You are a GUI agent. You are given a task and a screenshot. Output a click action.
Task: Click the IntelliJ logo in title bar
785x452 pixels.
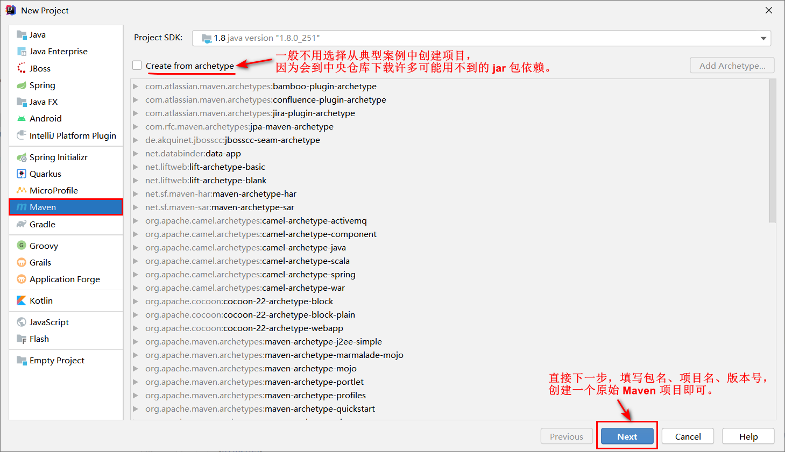[x=11, y=10]
